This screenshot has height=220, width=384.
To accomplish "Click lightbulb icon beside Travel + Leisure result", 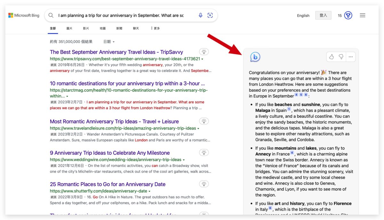I will [204, 121].
